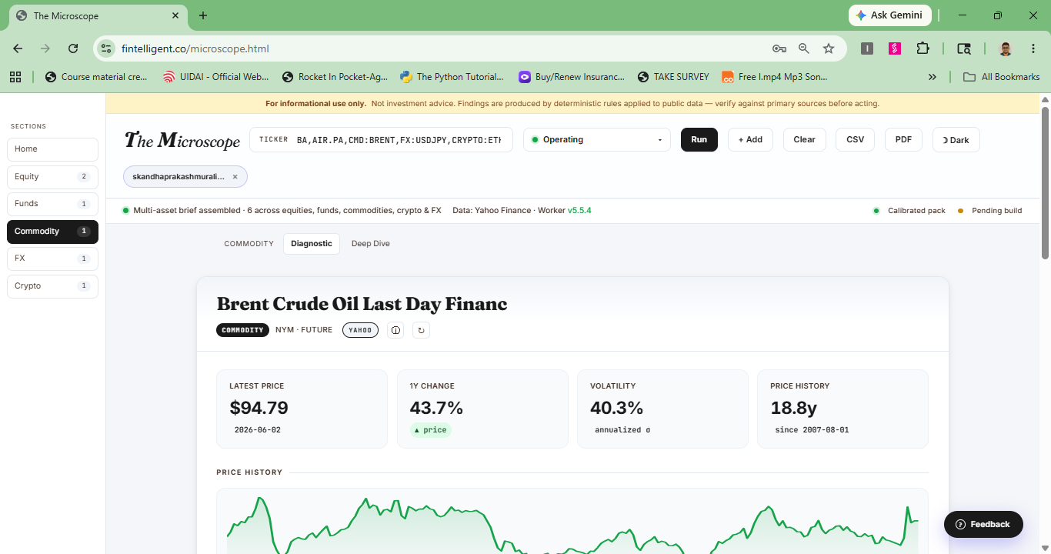Open The Python Tutorial bookmark
1051x554 pixels.
point(452,77)
